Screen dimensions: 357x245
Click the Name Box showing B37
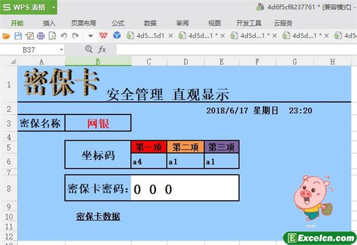tap(29, 49)
